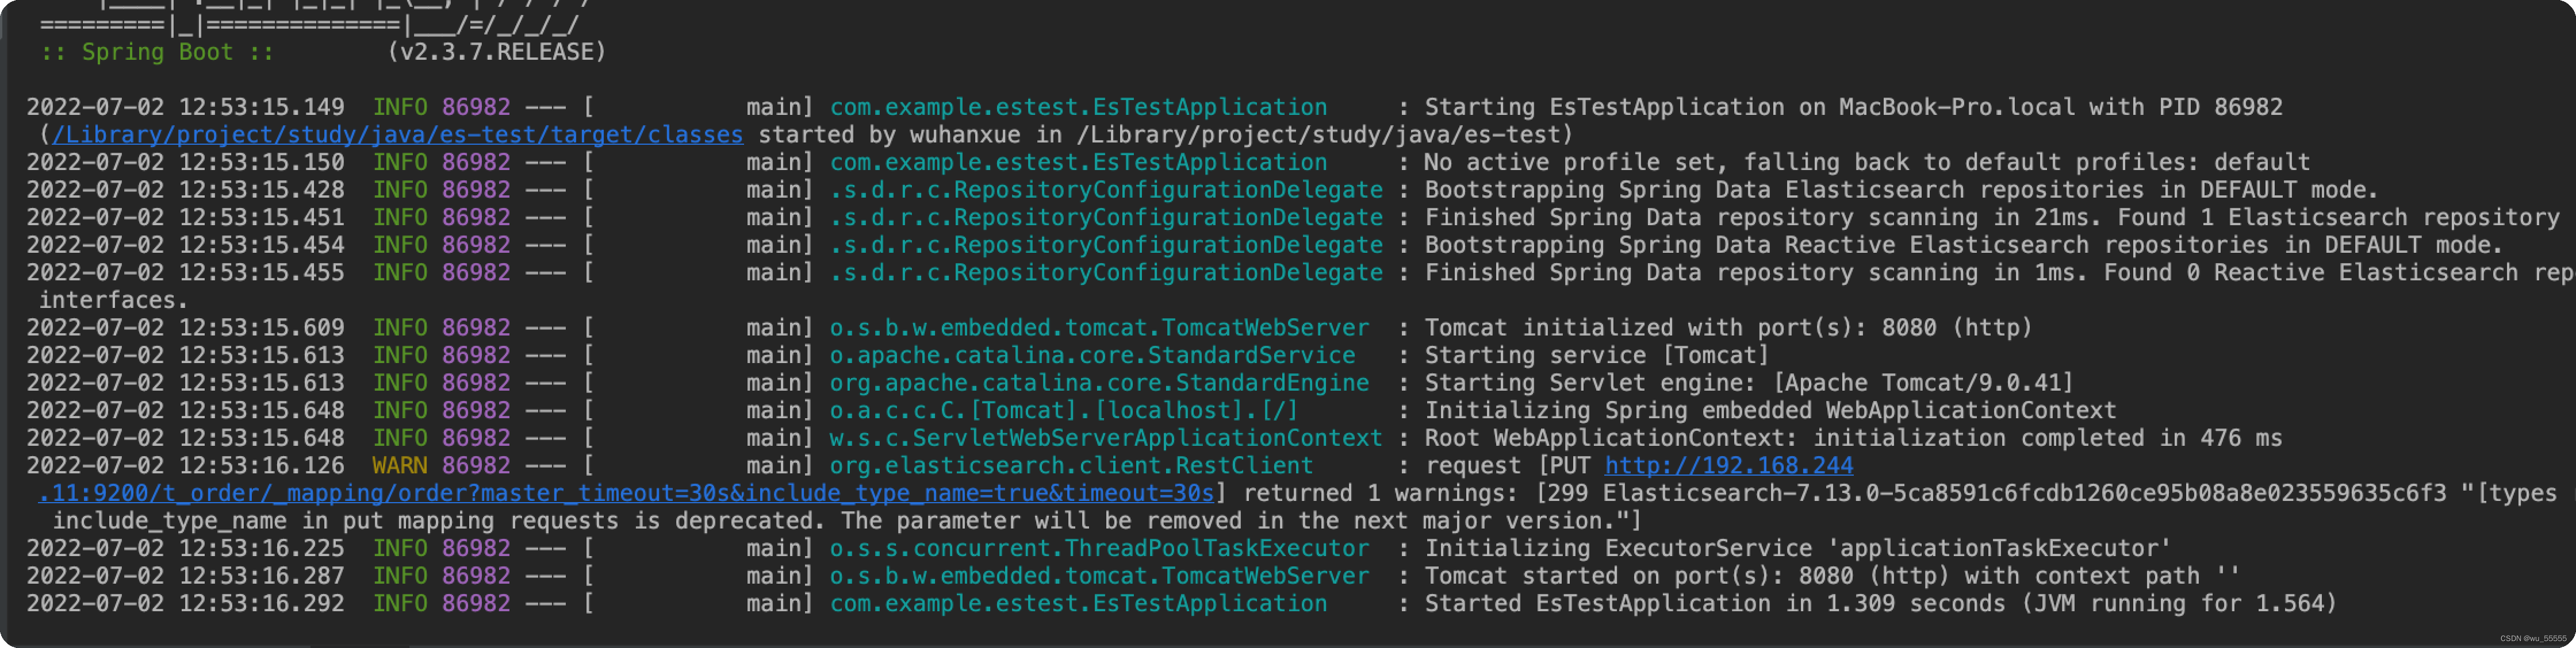Click the timestamp '2022-07-02 12:53:16.225'
Viewport: 2576px width, 648px height.
(185, 548)
